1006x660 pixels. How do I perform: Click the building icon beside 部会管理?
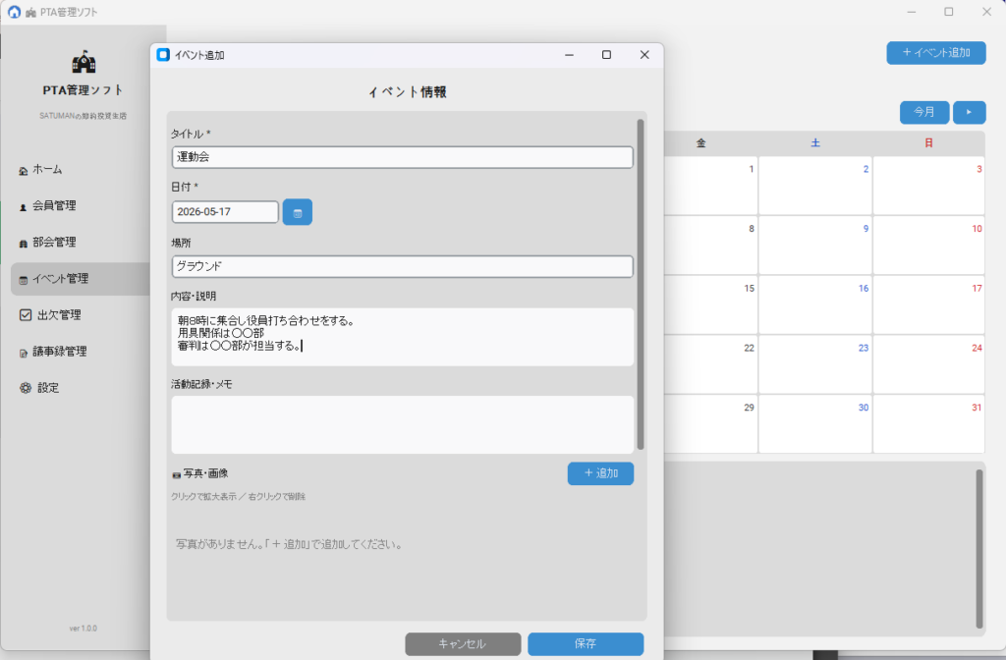click(24, 244)
